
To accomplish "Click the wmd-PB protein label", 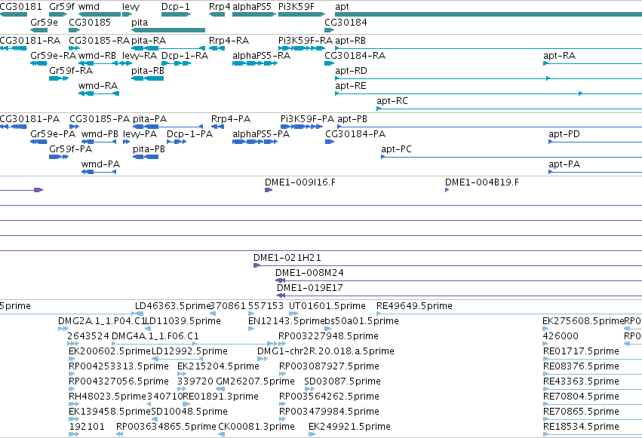I will pyautogui.click(x=100, y=134).
